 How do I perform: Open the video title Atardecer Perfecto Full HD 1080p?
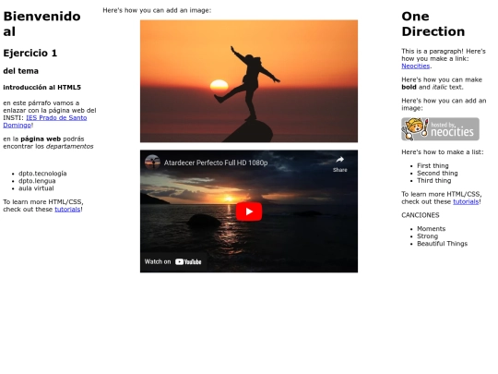[216, 163]
